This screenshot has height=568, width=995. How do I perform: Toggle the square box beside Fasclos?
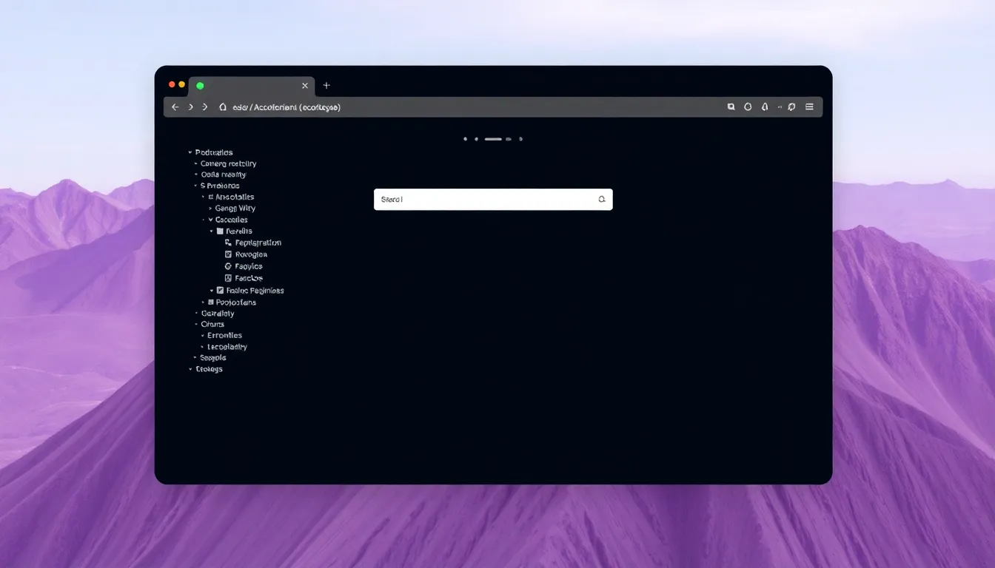tap(228, 278)
